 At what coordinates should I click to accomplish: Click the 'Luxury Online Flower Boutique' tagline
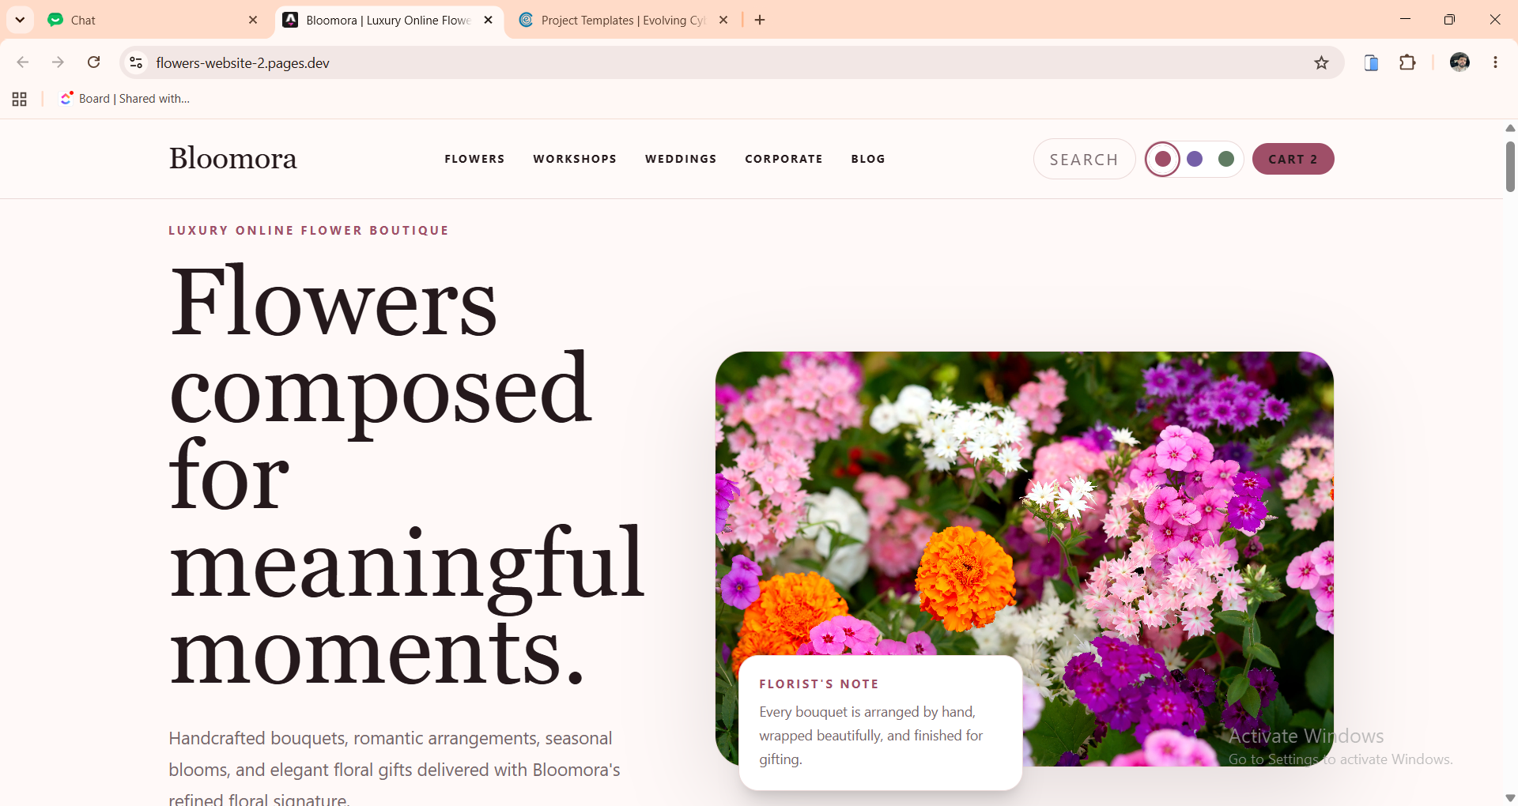[x=308, y=231]
